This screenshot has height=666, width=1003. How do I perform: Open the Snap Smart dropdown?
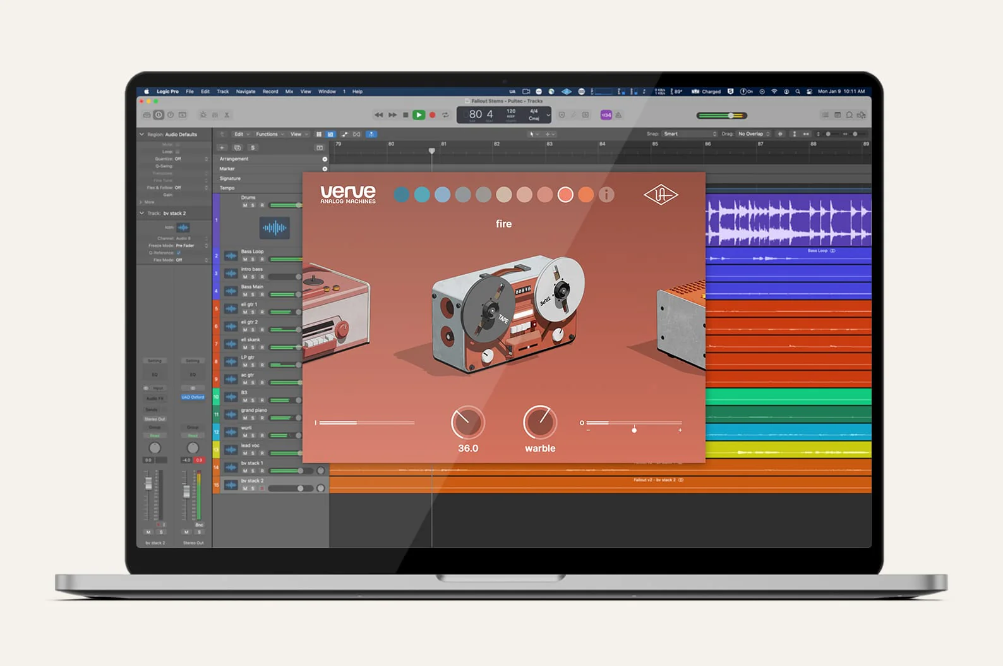[x=689, y=134]
